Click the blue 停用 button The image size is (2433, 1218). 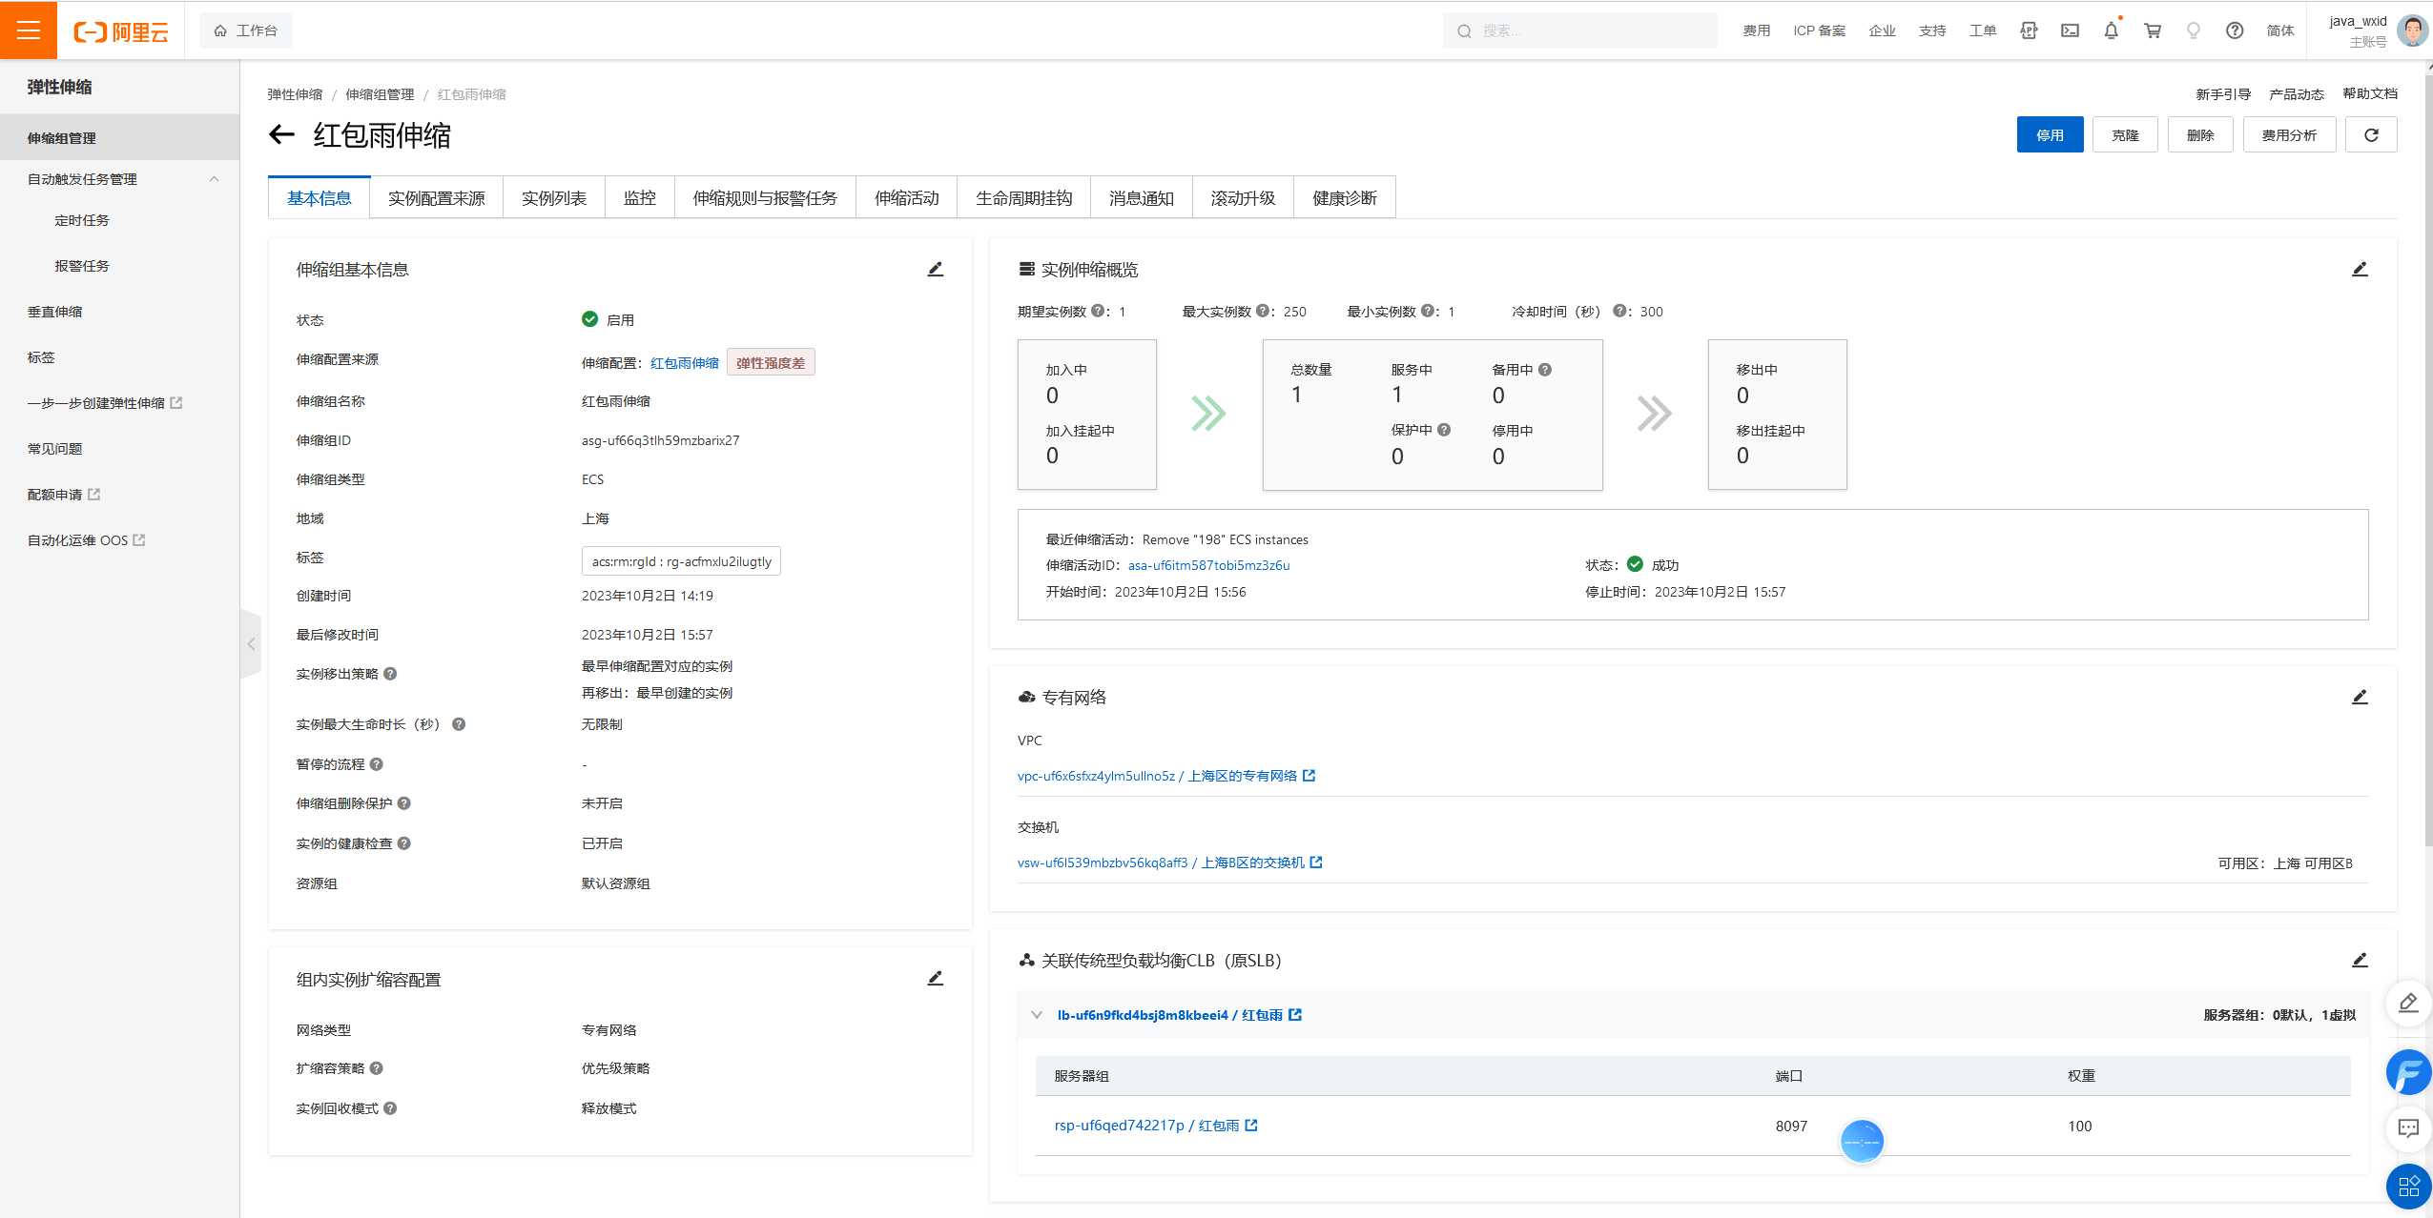2049,135
